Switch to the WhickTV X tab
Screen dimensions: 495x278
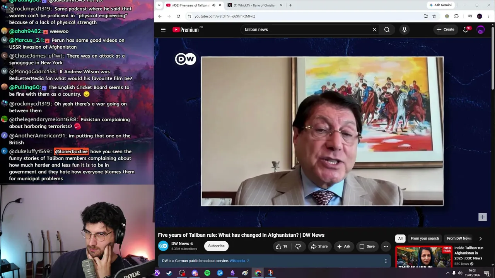(255, 5)
